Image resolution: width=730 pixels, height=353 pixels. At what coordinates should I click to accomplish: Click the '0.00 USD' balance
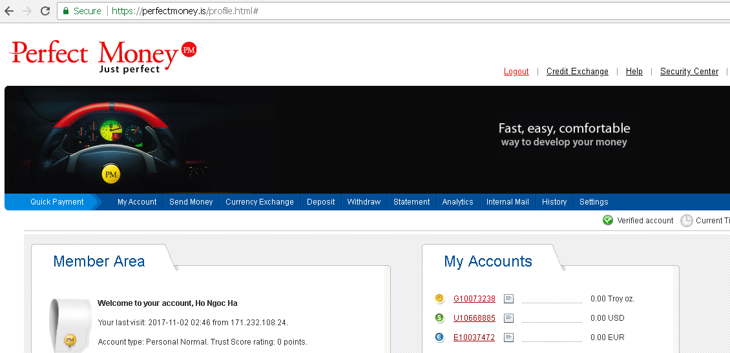tap(607, 318)
